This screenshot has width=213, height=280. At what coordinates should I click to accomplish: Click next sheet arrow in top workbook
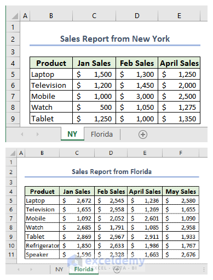pos(38,135)
